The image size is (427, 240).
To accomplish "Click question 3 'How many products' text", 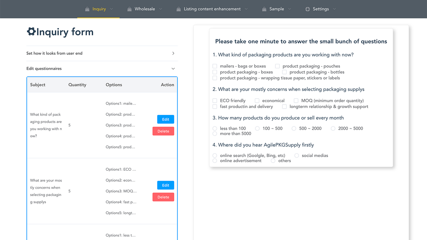I will [278, 118].
